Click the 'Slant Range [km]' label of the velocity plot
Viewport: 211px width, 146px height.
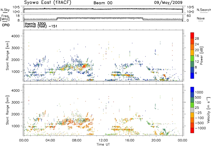click(x=7, y=110)
